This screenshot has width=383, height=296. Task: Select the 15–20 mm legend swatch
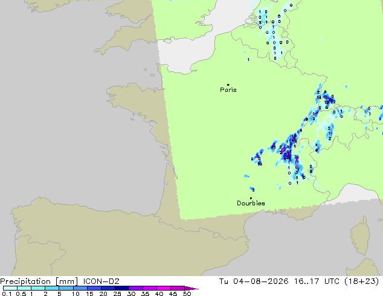[94, 288]
